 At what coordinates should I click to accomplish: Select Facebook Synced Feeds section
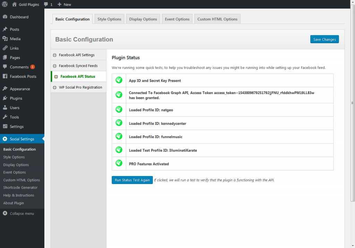pyautogui.click(x=78, y=66)
